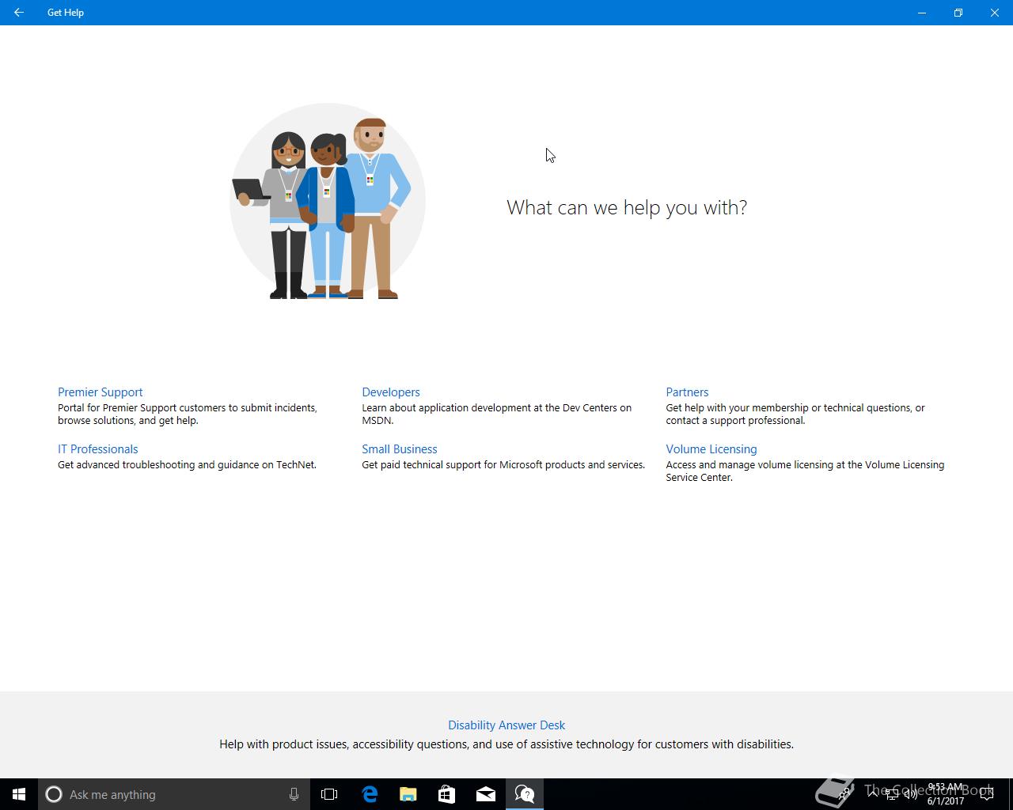The width and height of the screenshot is (1013, 810).
Task: Go back using the back arrow
Action: click(19, 13)
